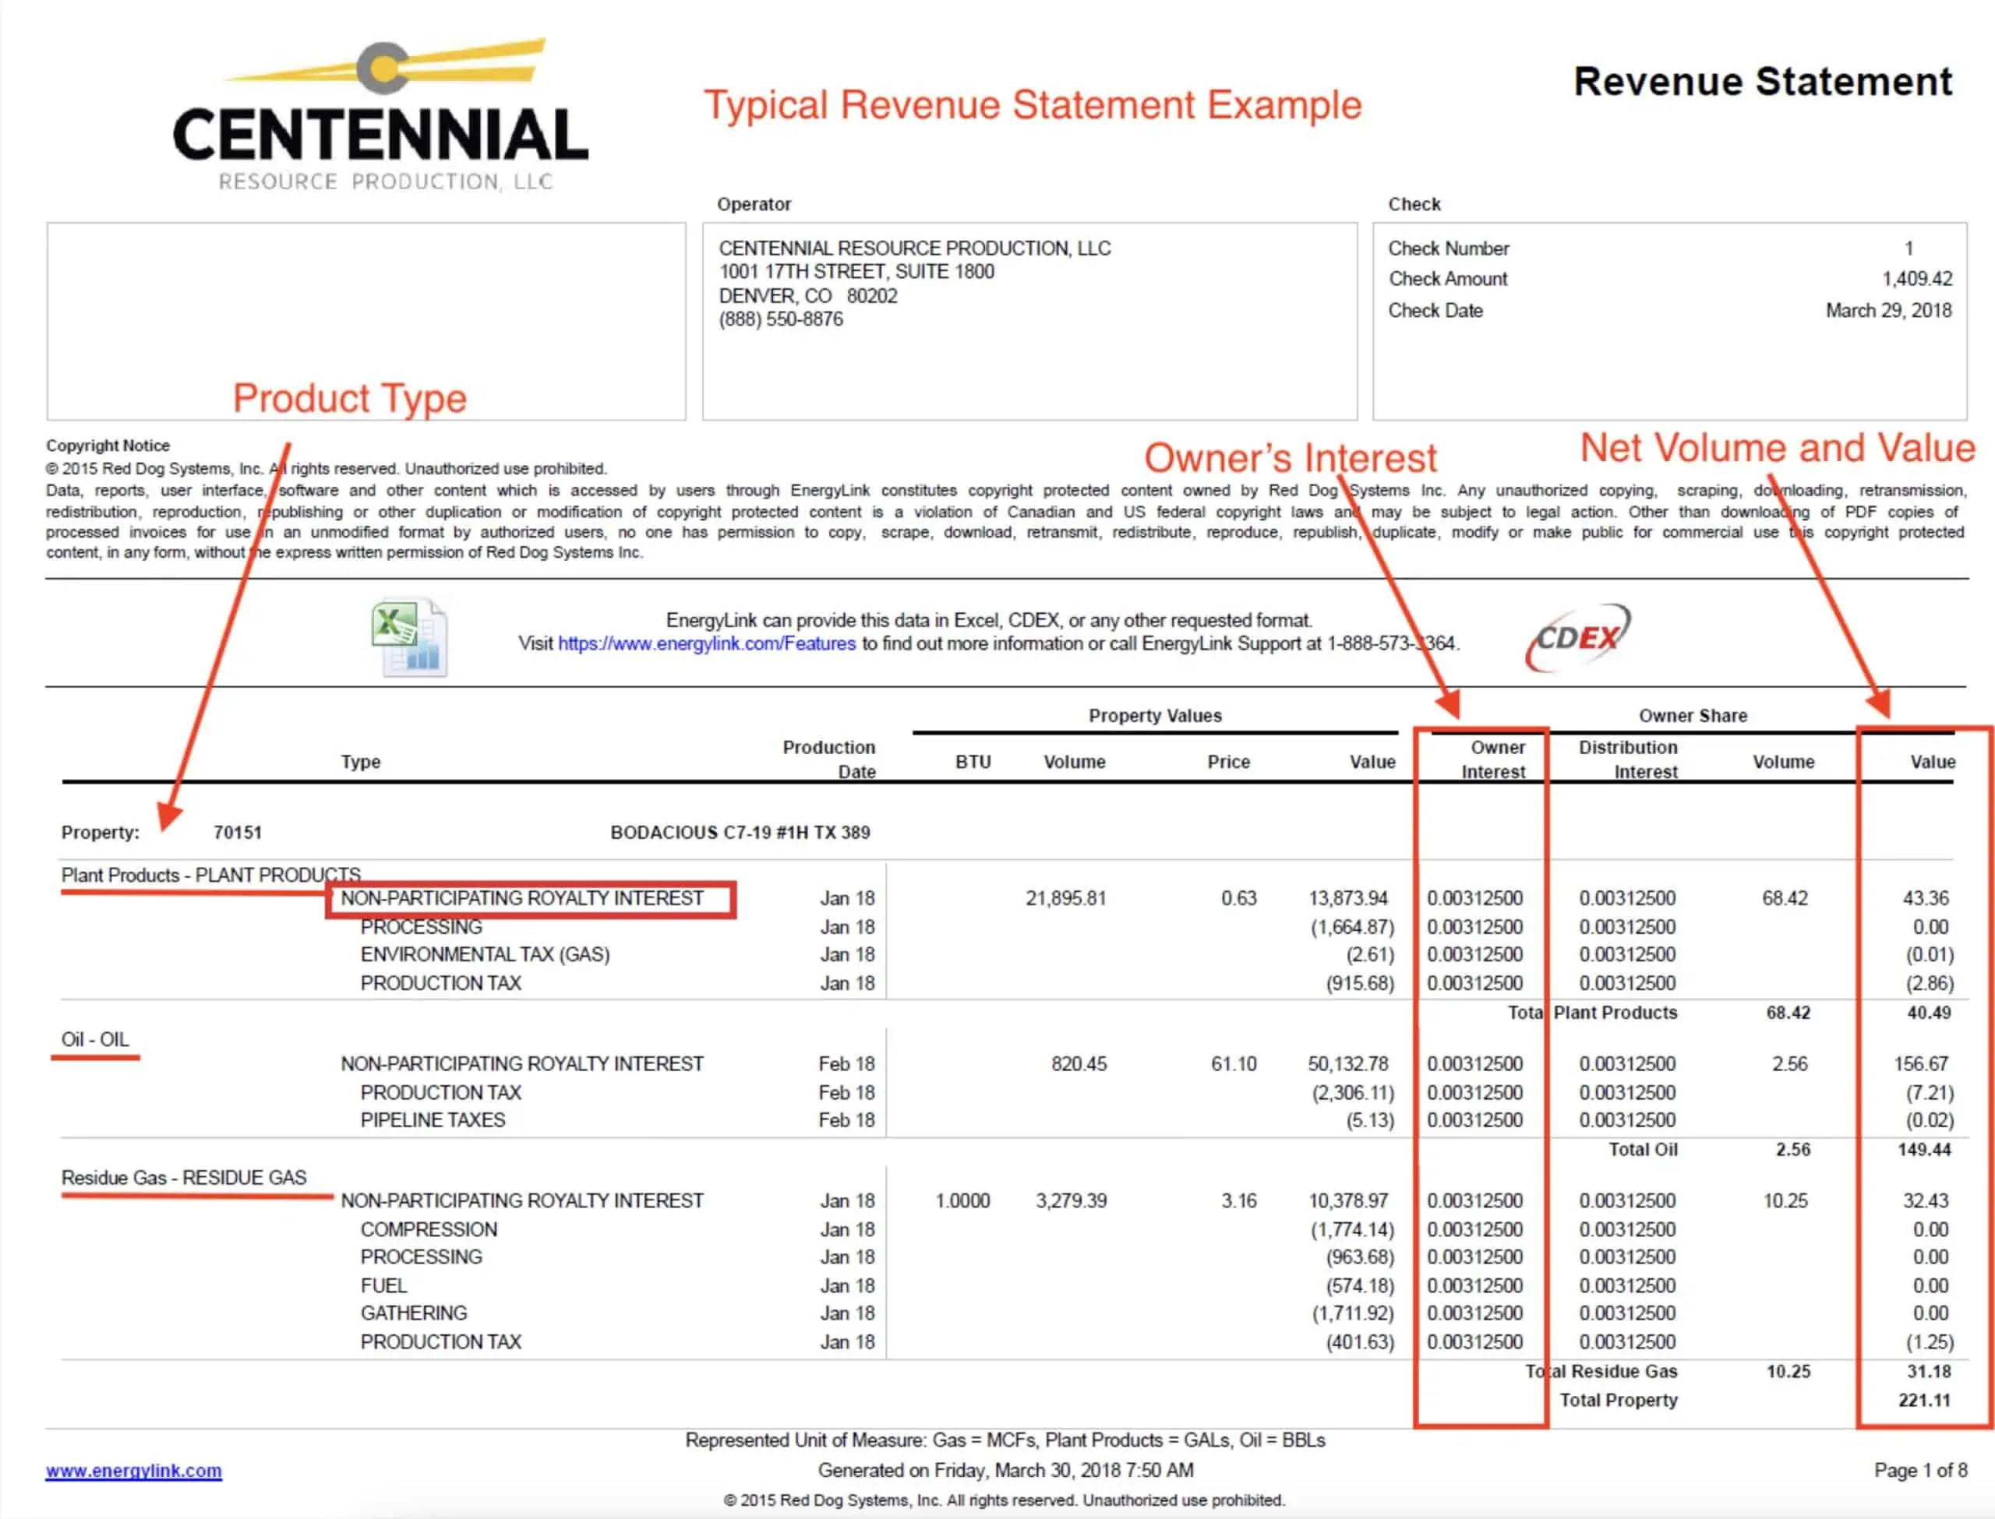The width and height of the screenshot is (1995, 1519).
Task: Click the ENVIRONMENTAL TAX (GAS) row label
Action: [485, 954]
